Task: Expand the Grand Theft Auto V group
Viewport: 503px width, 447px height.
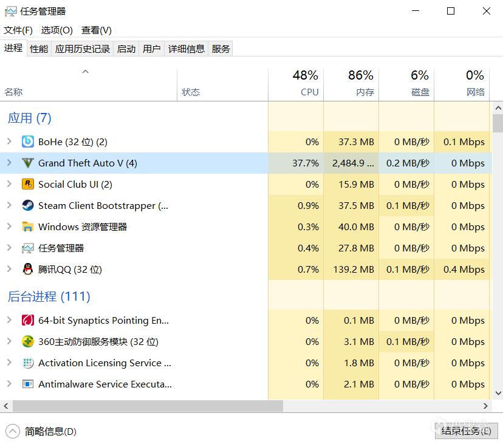Action: tap(9, 163)
